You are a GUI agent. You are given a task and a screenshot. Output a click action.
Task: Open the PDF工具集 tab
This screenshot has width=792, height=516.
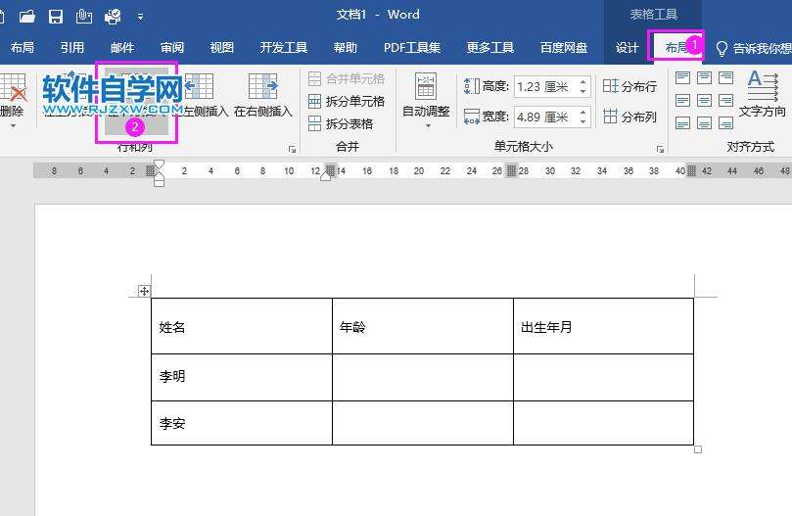pyautogui.click(x=412, y=48)
